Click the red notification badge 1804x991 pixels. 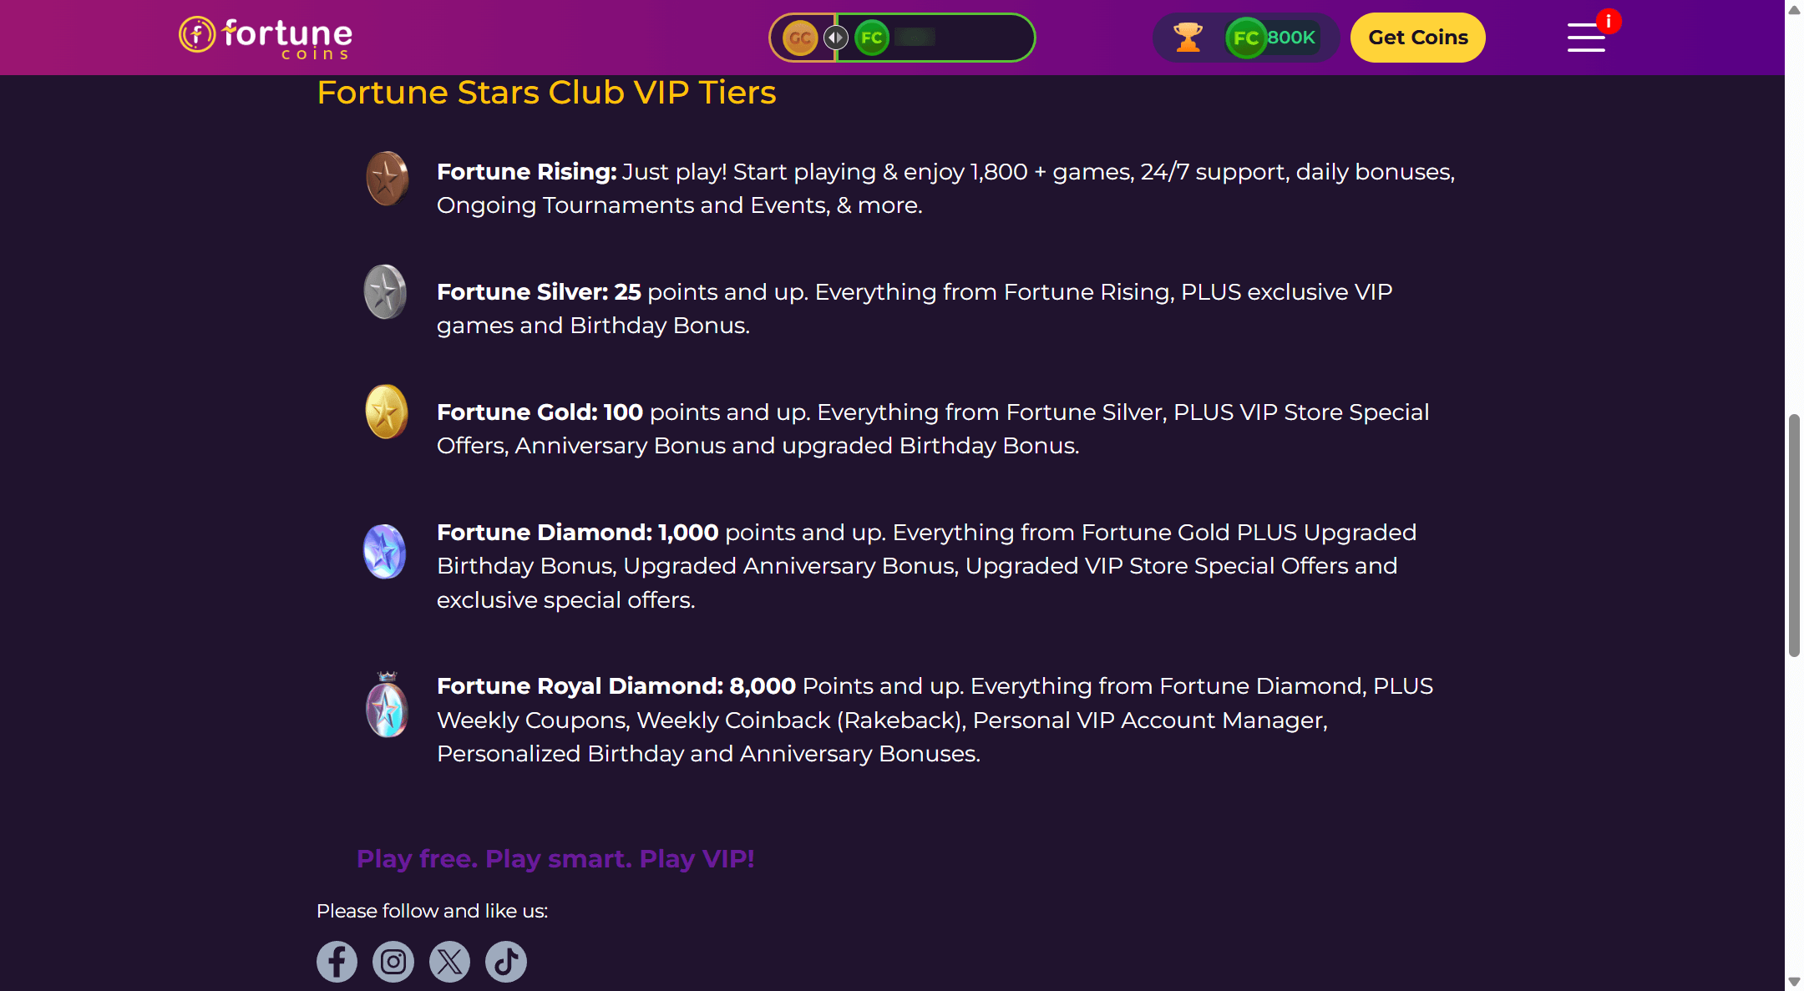pyautogui.click(x=1608, y=21)
